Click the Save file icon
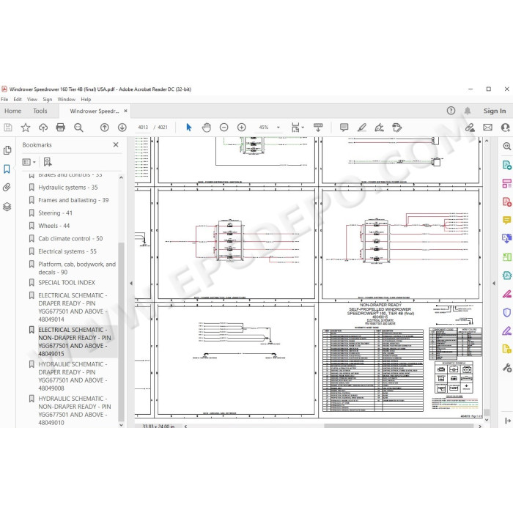 click(x=8, y=128)
